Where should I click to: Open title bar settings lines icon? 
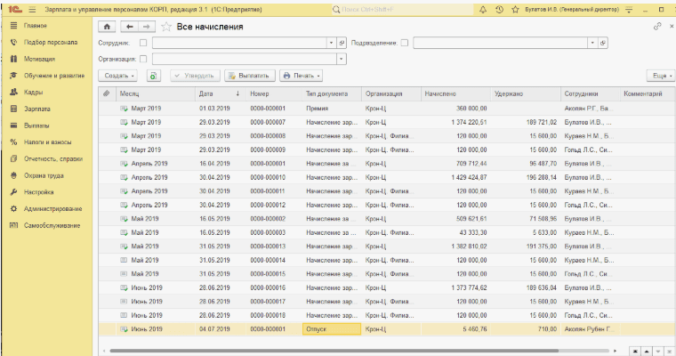(x=629, y=10)
